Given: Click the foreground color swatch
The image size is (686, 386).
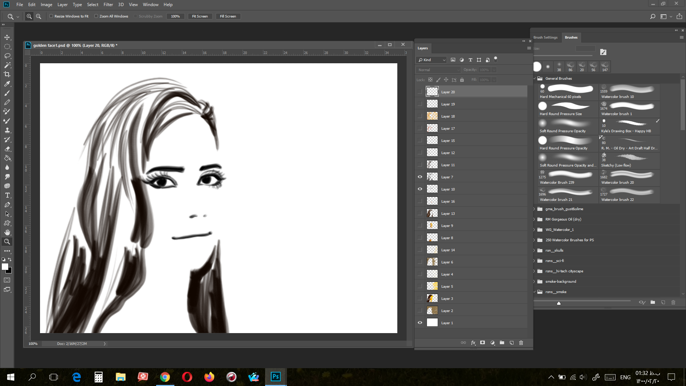Looking at the screenshot, I should click(5, 267).
